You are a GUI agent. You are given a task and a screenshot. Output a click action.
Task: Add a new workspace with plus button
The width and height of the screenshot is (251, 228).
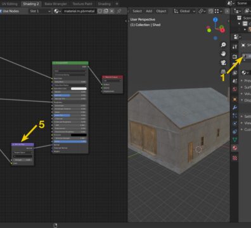(117, 4)
